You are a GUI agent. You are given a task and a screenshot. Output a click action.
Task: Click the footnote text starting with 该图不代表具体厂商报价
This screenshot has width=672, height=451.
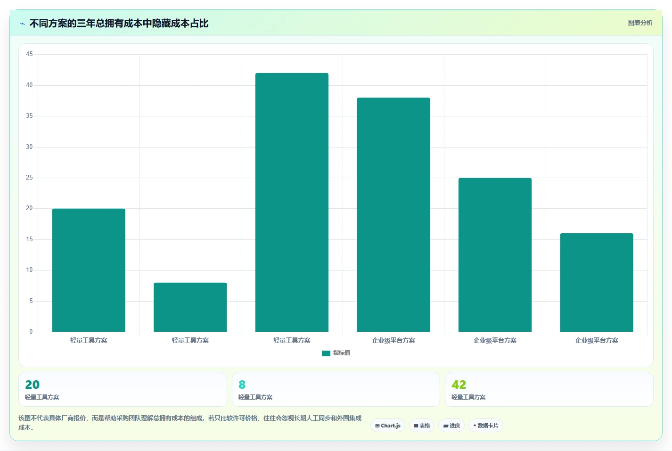190,423
